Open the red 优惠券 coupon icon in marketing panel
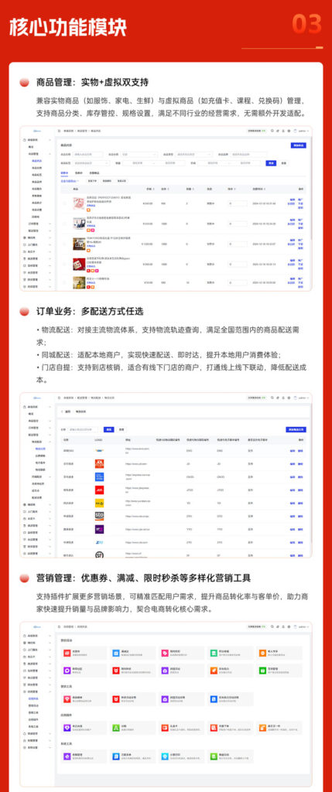 pyautogui.click(x=67, y=653)
